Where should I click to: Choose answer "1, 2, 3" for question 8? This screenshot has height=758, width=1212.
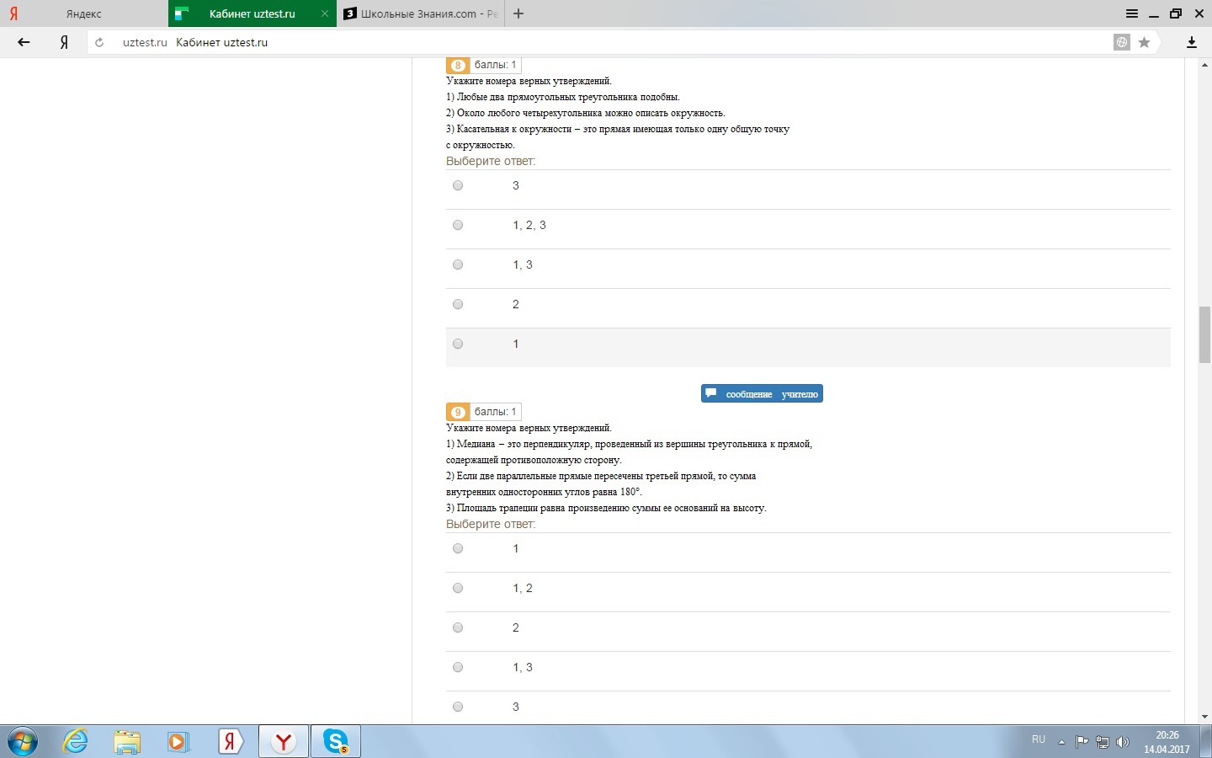(458, 225)
